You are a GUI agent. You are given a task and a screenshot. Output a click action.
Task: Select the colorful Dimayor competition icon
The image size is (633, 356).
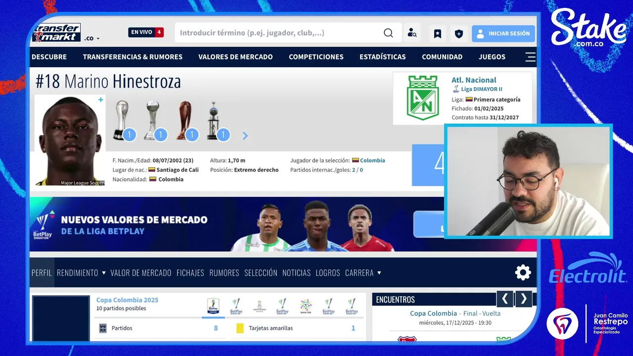coord(306,307)
